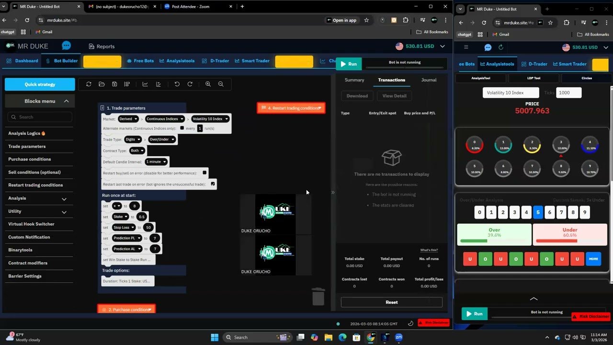This screenshot has height=345, width=613.
Task: Click the Search field in blocks menu
Action: pyautogui.click(x=40, y=117)
